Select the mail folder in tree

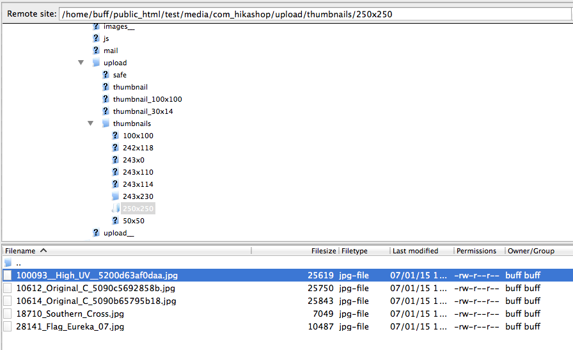[x=111, y=51]
